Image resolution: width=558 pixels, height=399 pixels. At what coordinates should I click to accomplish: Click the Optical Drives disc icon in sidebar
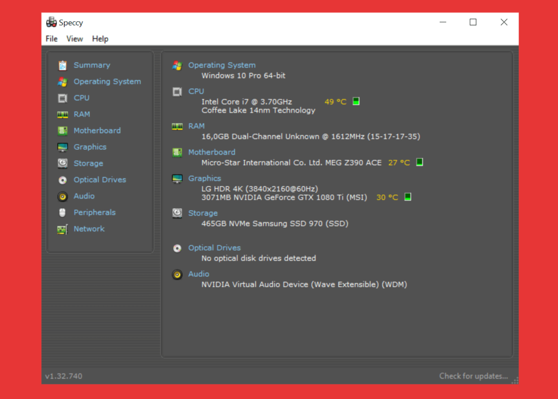point(63,180)
